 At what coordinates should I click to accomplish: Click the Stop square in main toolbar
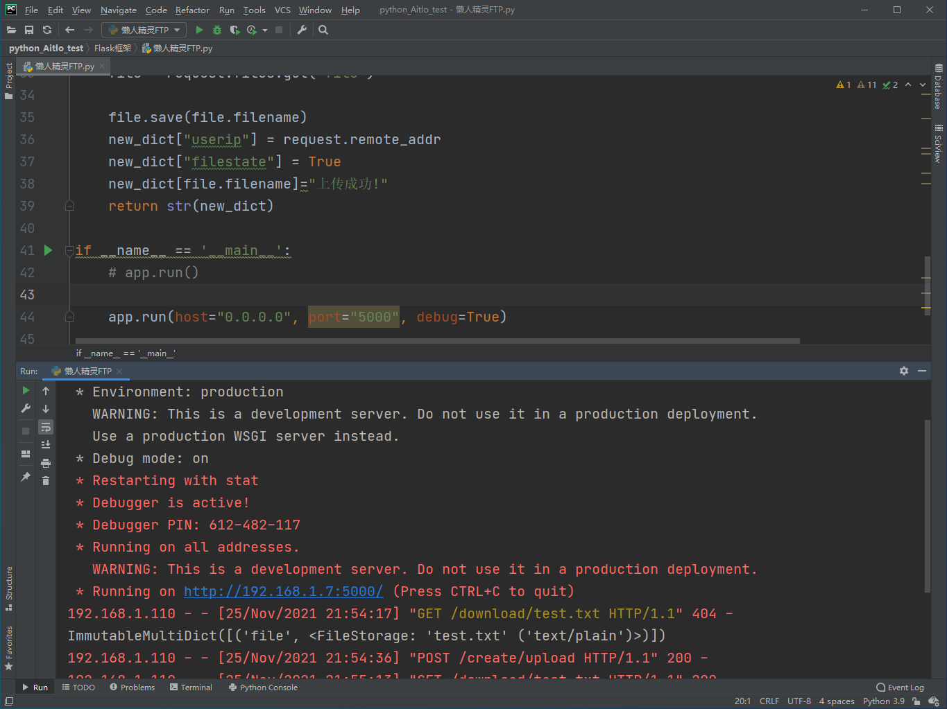coord(279,30)
